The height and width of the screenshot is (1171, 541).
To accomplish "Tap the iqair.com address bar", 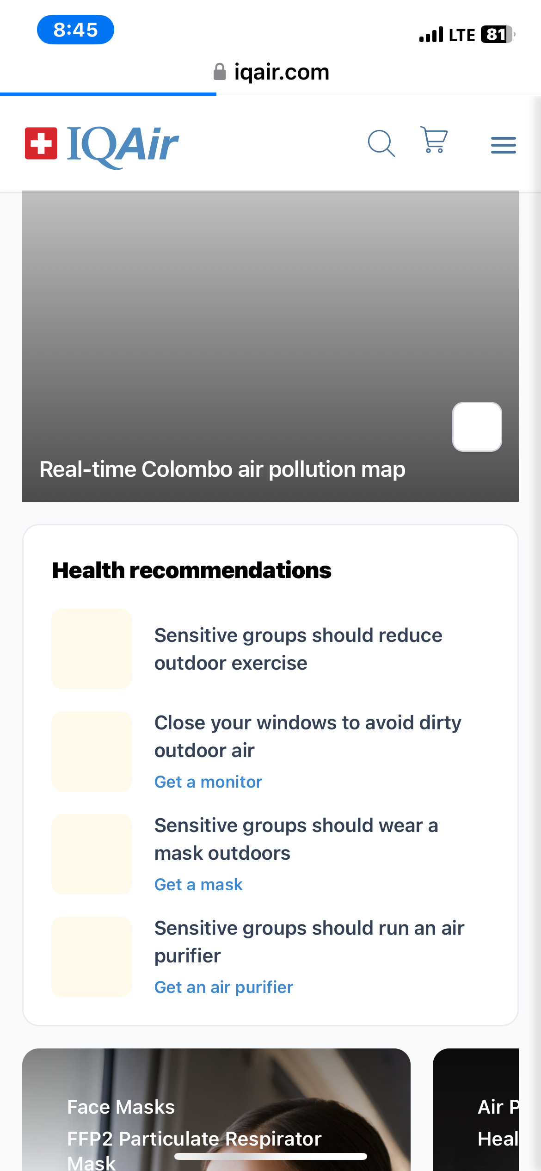I will click(281, 72).
